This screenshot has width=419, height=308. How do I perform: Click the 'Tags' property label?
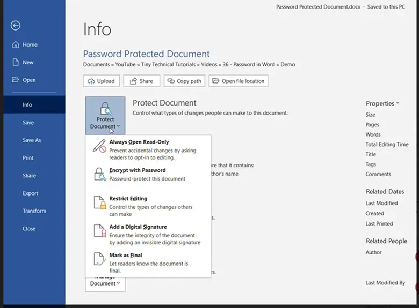click(371, 164)
